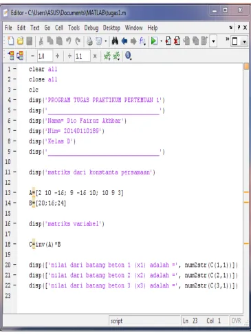Cut selection with the scissors icon
251x335 pixels.
tap(41, 41)
